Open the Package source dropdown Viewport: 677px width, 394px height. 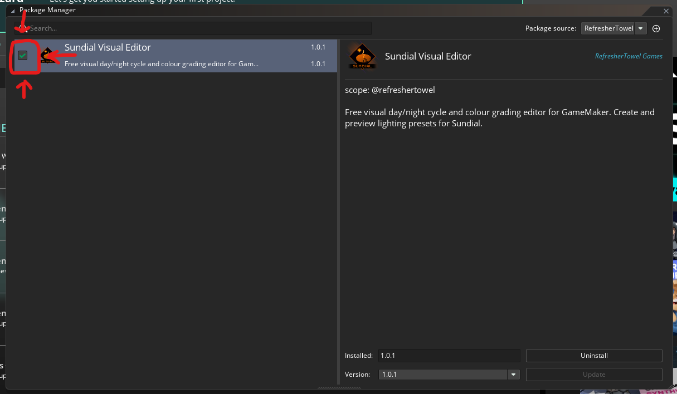click(613, 28)
